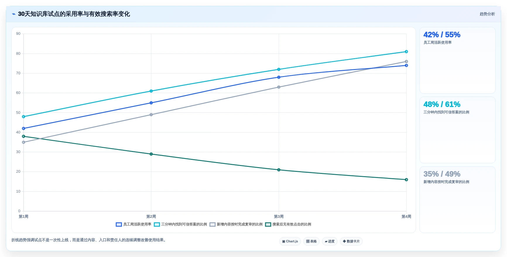Click the green line point at 第3周 (21)
Screen dimensions: 507x257
(279, 170)
